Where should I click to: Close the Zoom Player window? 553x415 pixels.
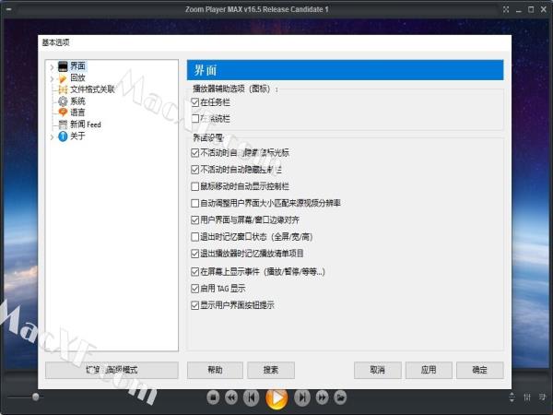(x=544, y=9)
